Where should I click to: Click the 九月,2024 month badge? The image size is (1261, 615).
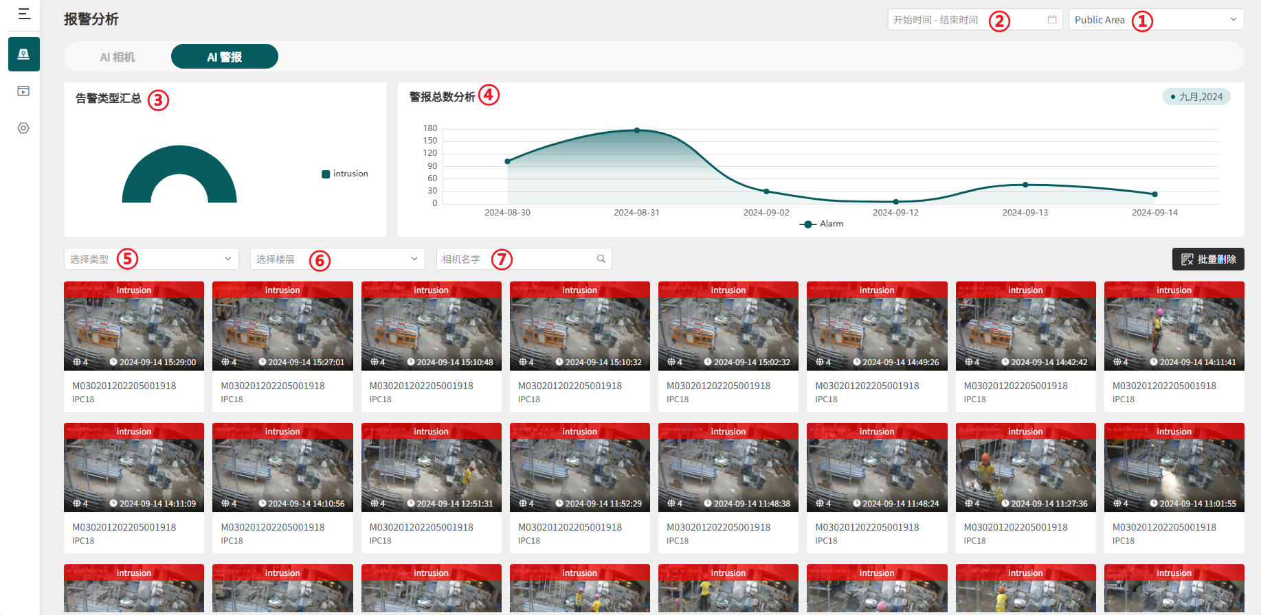tap(1196, 97)
